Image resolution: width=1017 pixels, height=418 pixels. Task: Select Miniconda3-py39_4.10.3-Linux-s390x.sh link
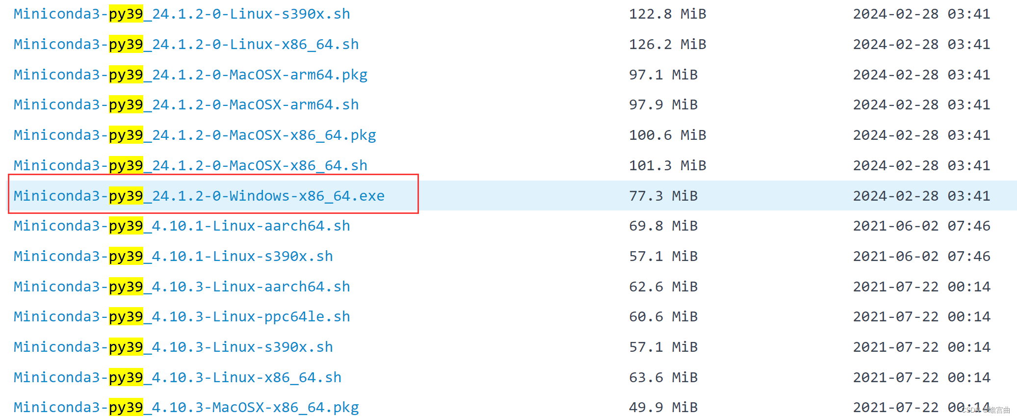173,347
